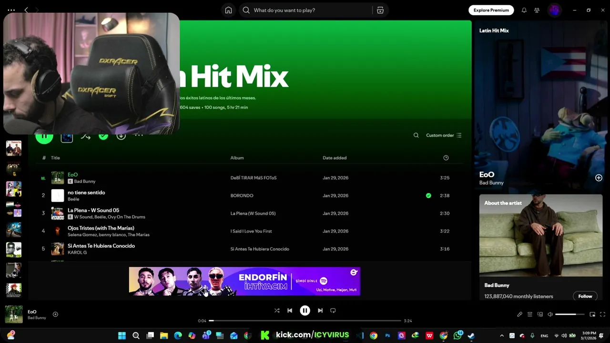This screenshot has height=343, width=610.
Task: Open the KAROL G artist link
Action: [x=77, y=252]
